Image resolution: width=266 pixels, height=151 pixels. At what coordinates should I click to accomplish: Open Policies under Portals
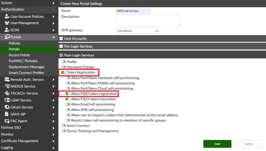[15, 43]
